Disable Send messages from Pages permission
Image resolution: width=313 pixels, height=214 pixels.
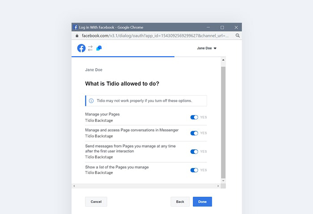pyautogui.click(x=194, y=152)
